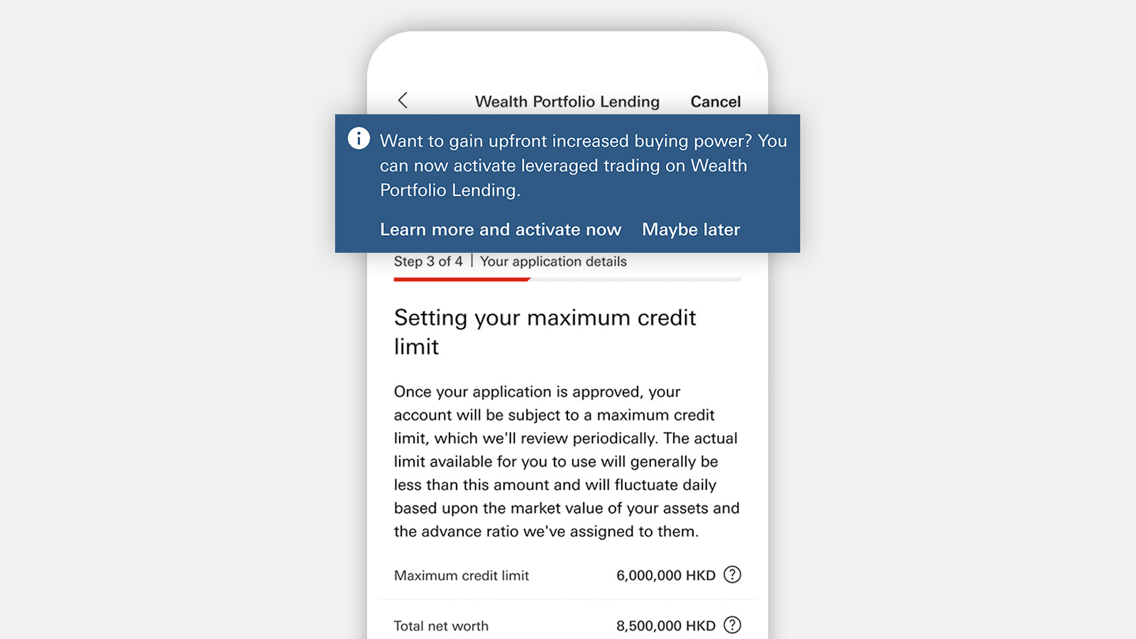Screen dimensions: 1136x639
Task: Click the 8,500,000 HKD amount
Action: 665,626
